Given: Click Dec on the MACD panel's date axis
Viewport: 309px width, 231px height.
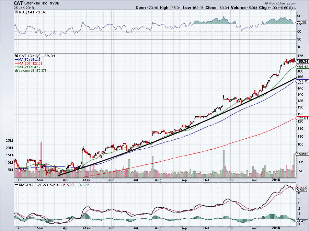Looking at the screenshot, I should [x=254, y=228].
